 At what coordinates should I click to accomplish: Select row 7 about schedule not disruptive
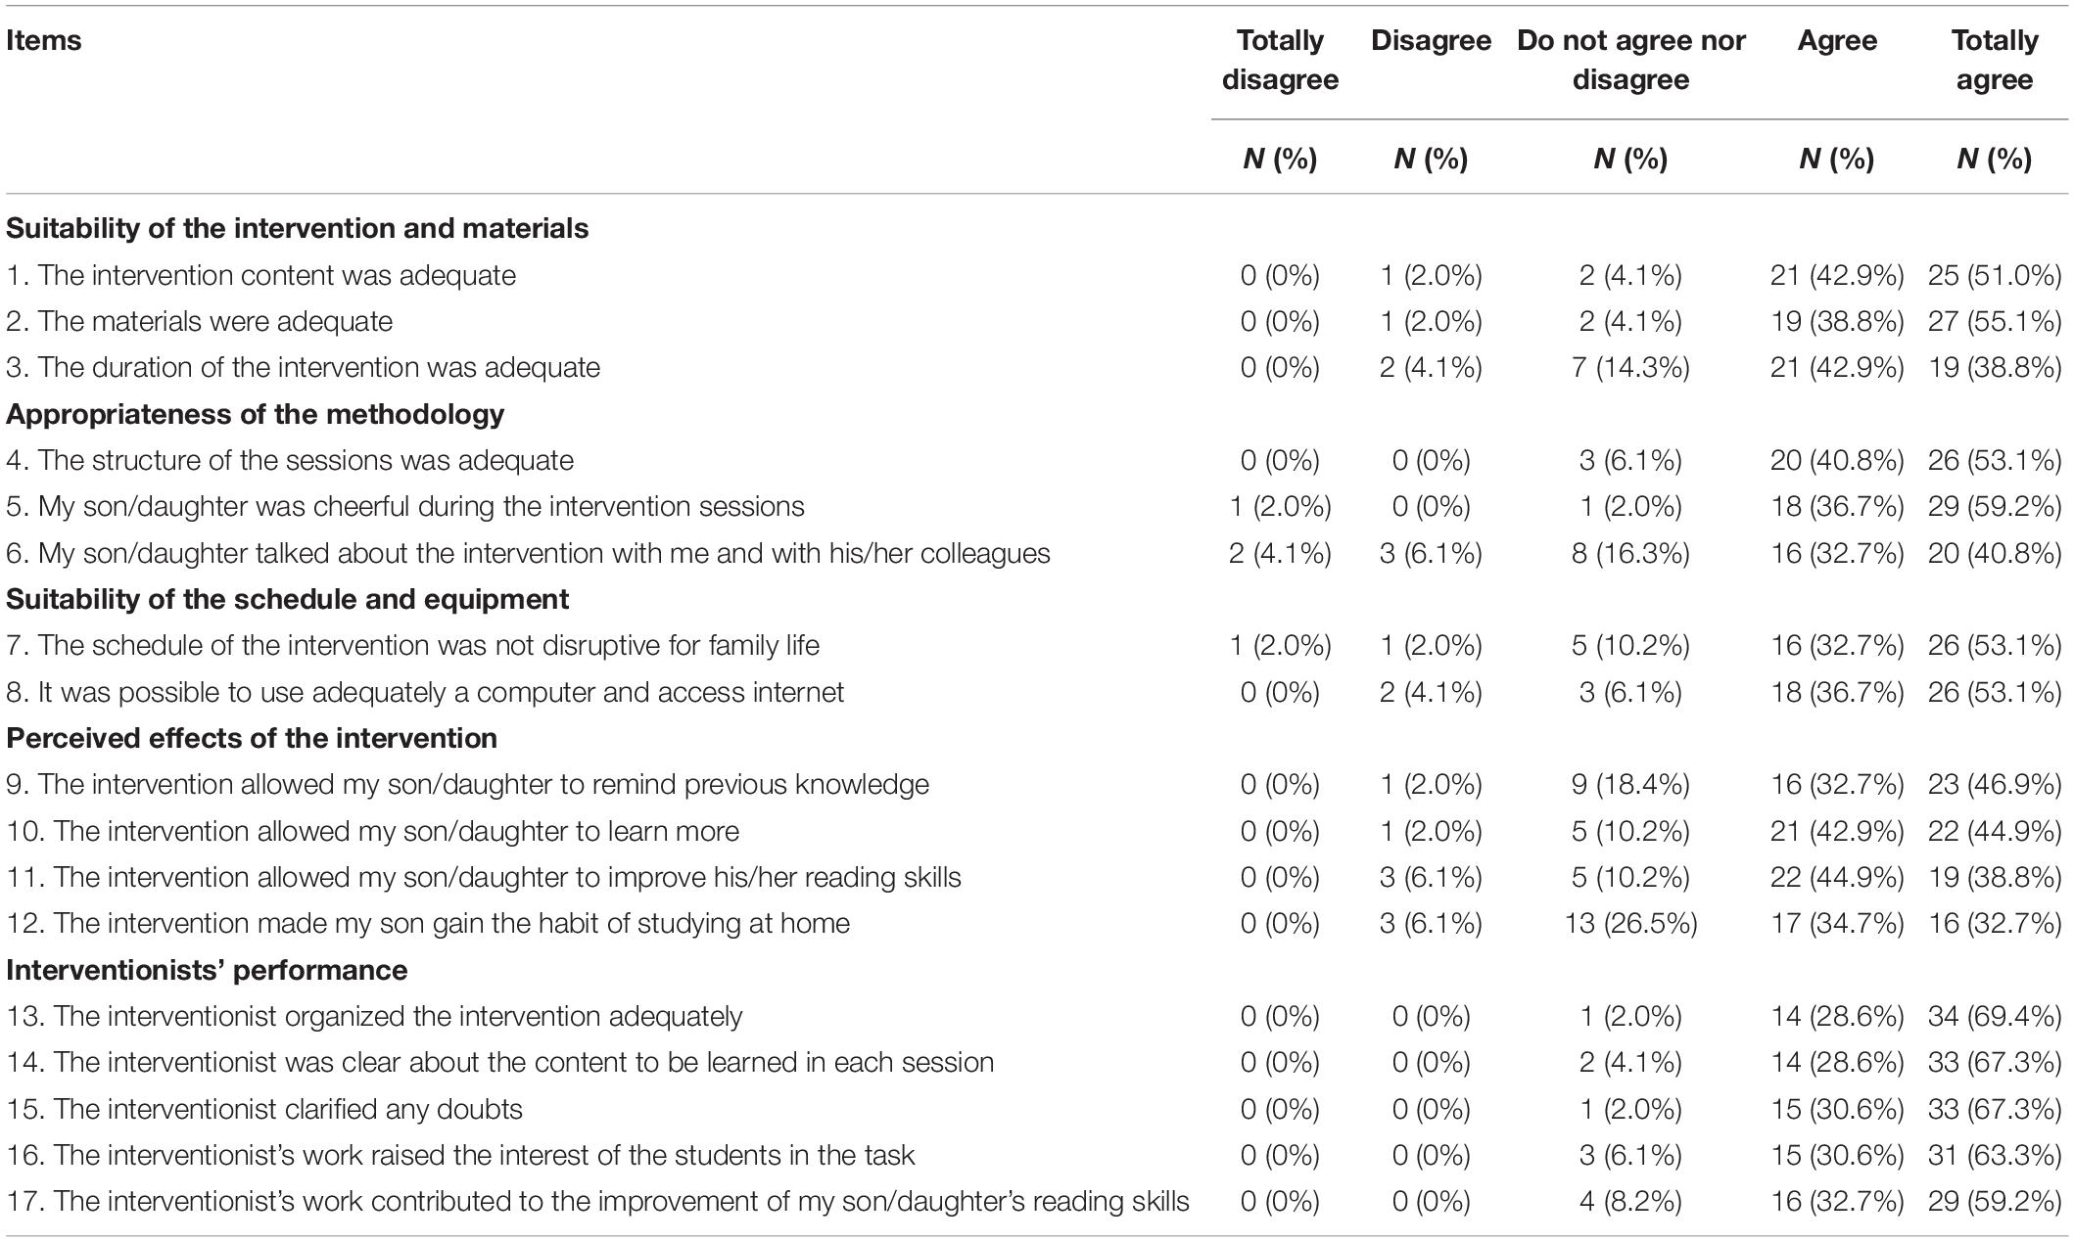(1037, 646)
